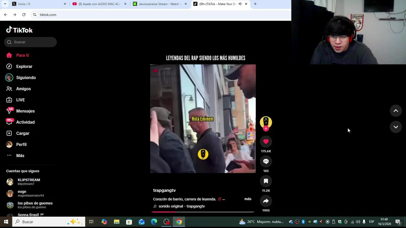Open the Actividad notifications
Image resolution: width=406 pixels, height=228 pixels.
tap(21, 122)
